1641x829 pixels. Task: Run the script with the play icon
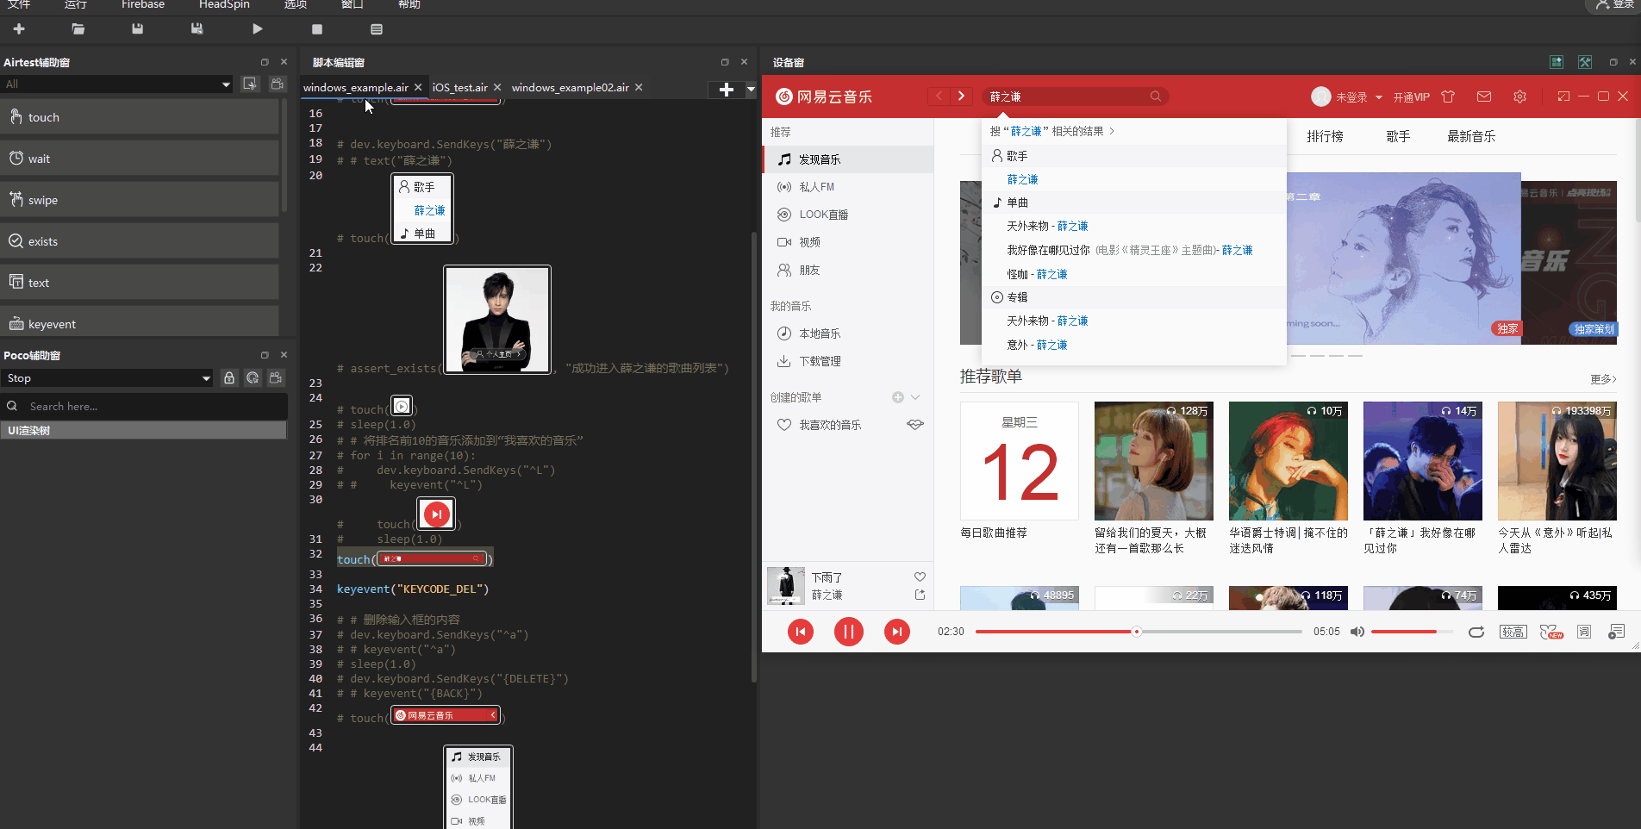(x=258, y=29)
